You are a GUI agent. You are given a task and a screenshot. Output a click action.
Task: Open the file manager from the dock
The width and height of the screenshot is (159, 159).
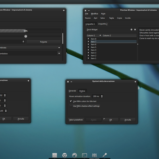(54, 155)
